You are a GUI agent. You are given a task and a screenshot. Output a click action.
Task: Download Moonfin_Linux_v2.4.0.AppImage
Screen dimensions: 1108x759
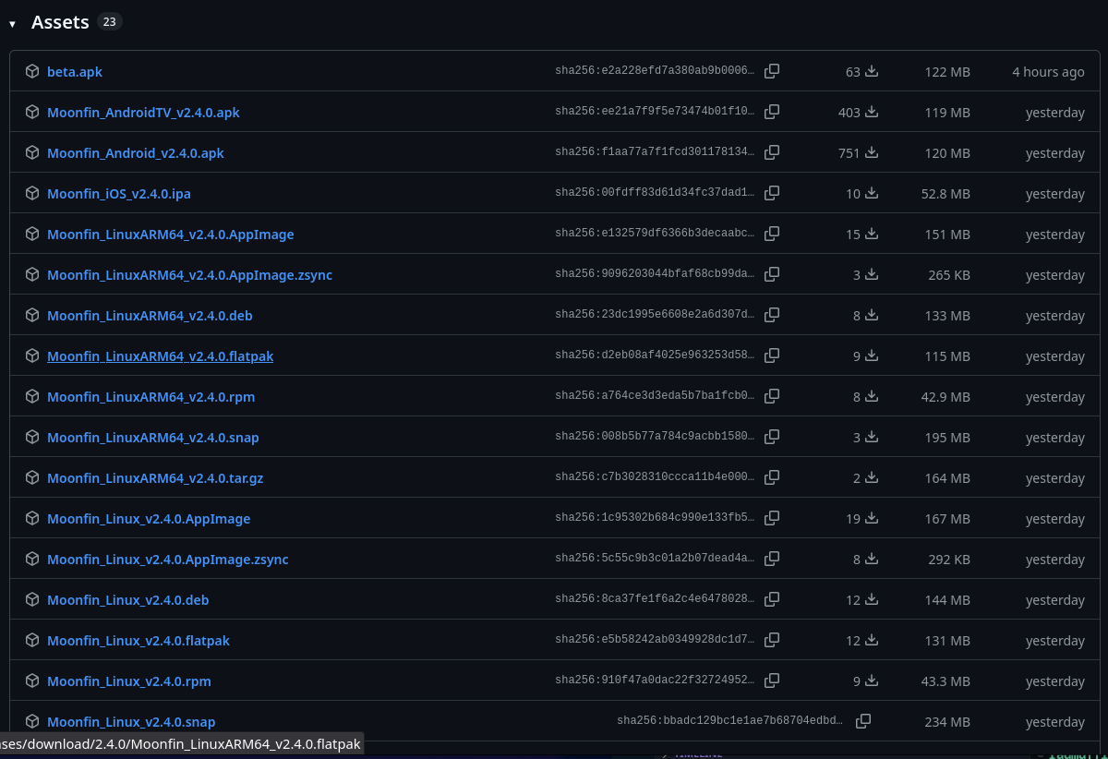(x=149, y=519)
